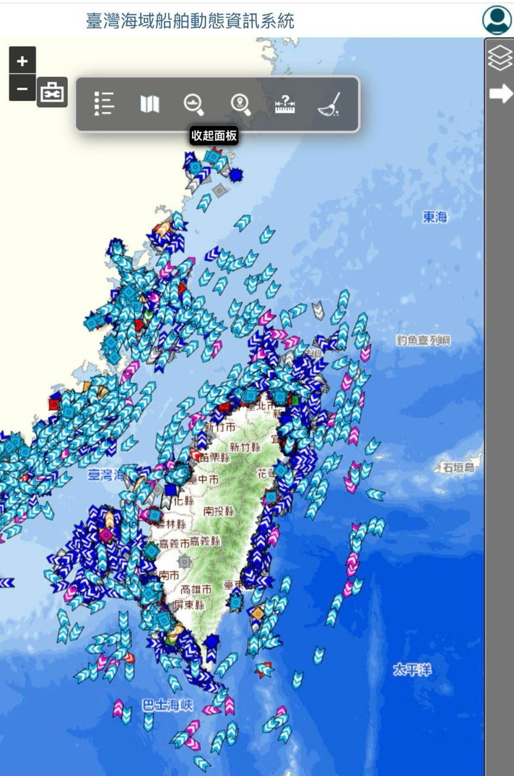Open the ship search magnifier icon

pyautogui.click(x=194, y=104)
